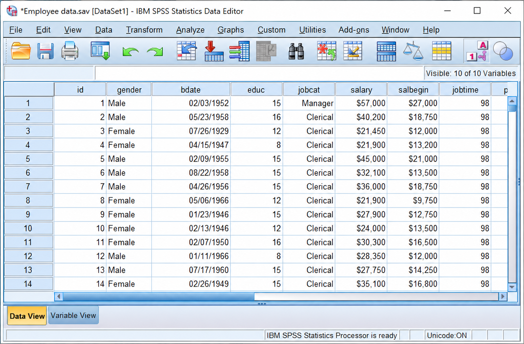Screen dimensions: 524x344
Task: Click Visible: 10 of 10 Variables text
Action: 471,73
